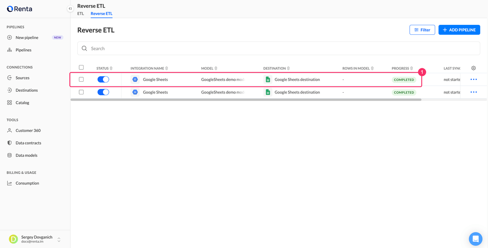The width and height of the screenshot is (488, 248).
Task: Click the Sources arrow icon
Action: point(9,78)
